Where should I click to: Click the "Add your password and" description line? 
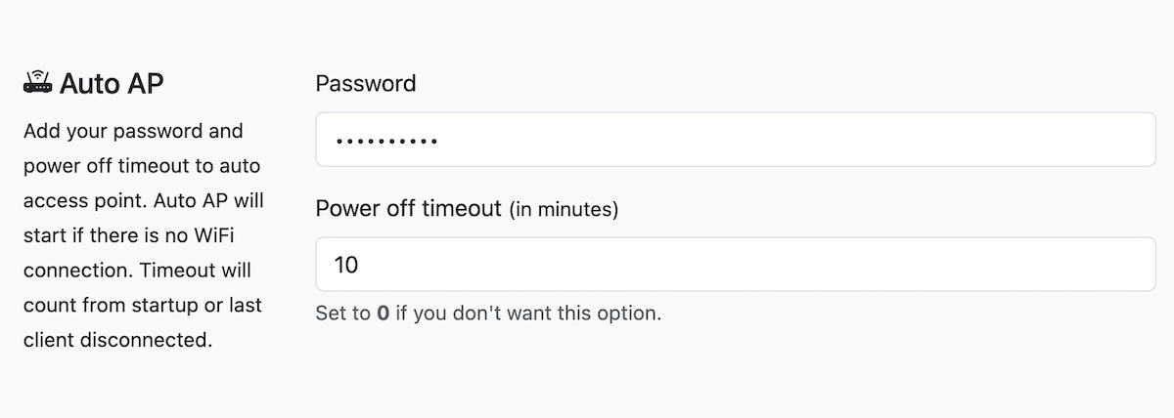click(133, 131)
